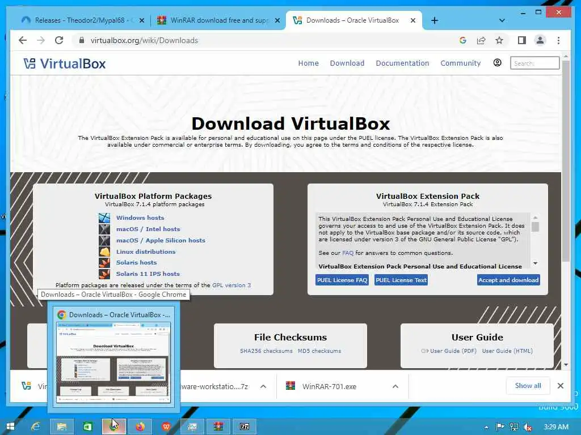This screenshot has width=581, height=435.
Task: Click Show all downloads button
Action: pos(528,386)
